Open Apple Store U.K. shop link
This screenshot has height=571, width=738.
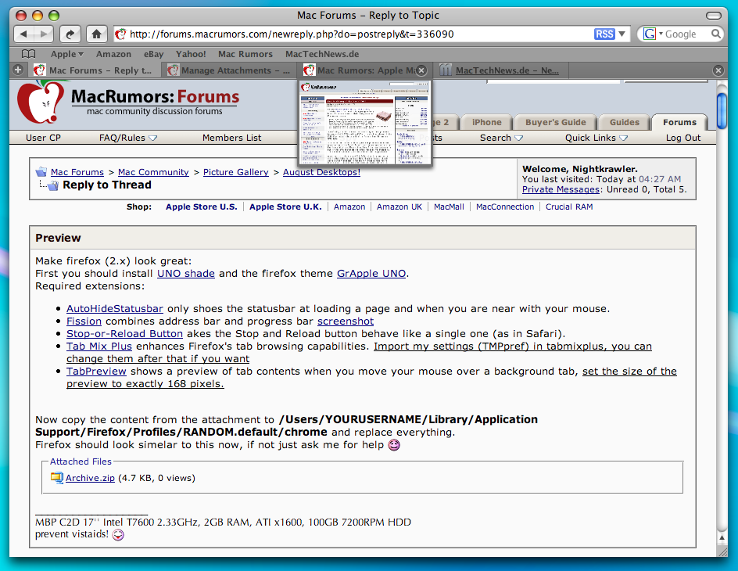point(285,206)
